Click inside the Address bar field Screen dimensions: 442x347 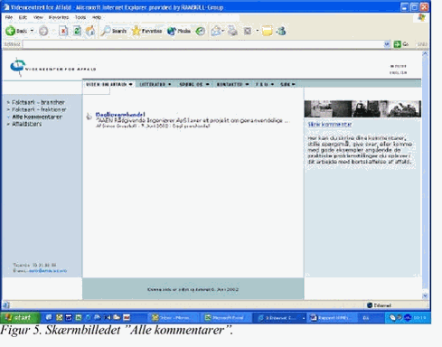[x=203, y=44]
